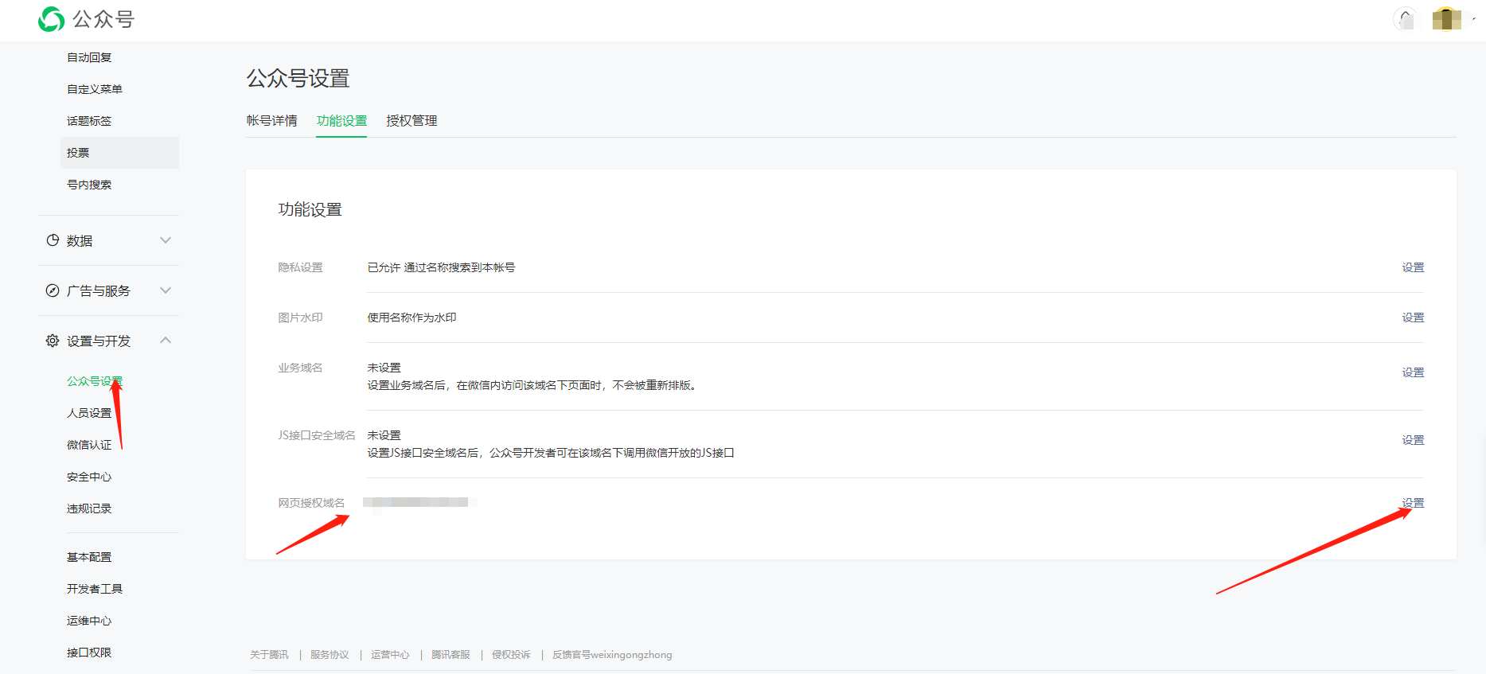This screenshot has width=1486, height=674.
Task: Click the WeChat 公众号 logo icon
Action: (52, 19)
